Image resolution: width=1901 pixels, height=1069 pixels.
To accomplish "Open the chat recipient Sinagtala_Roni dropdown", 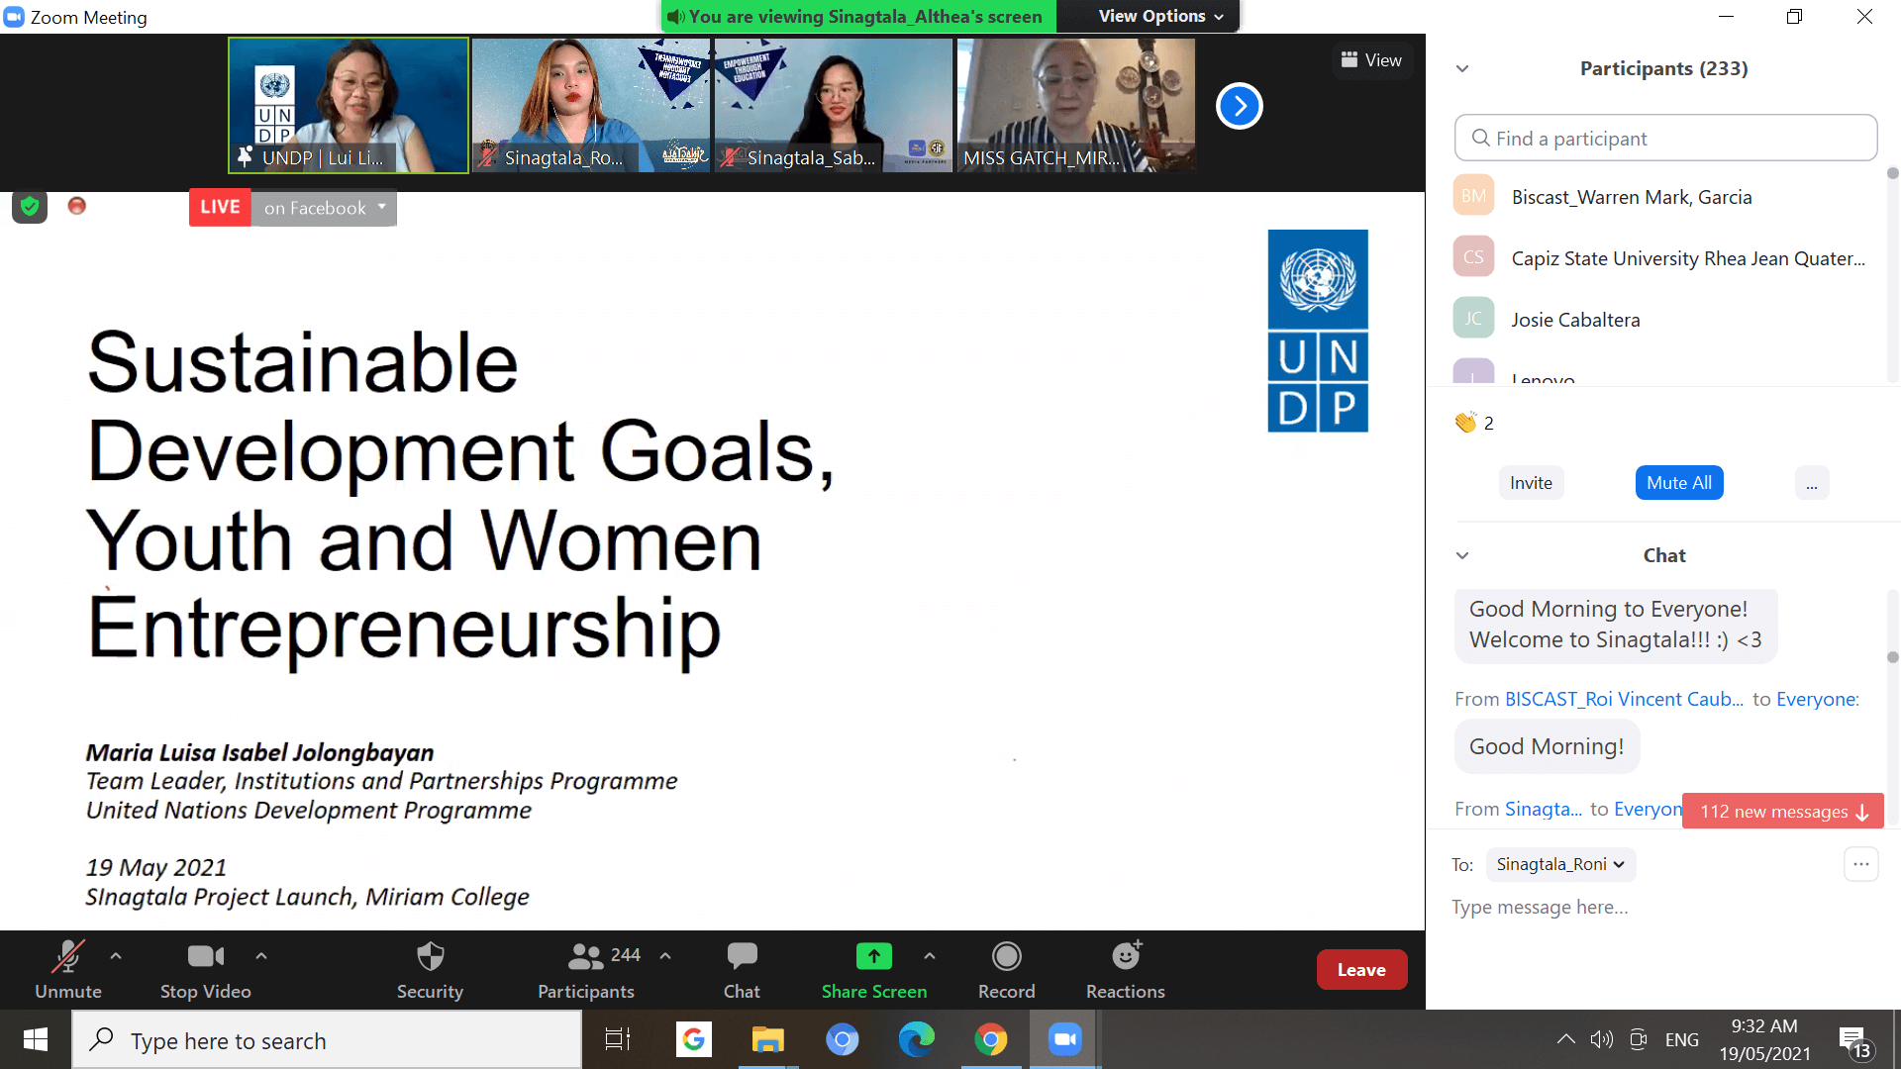I will (1560, 864).
